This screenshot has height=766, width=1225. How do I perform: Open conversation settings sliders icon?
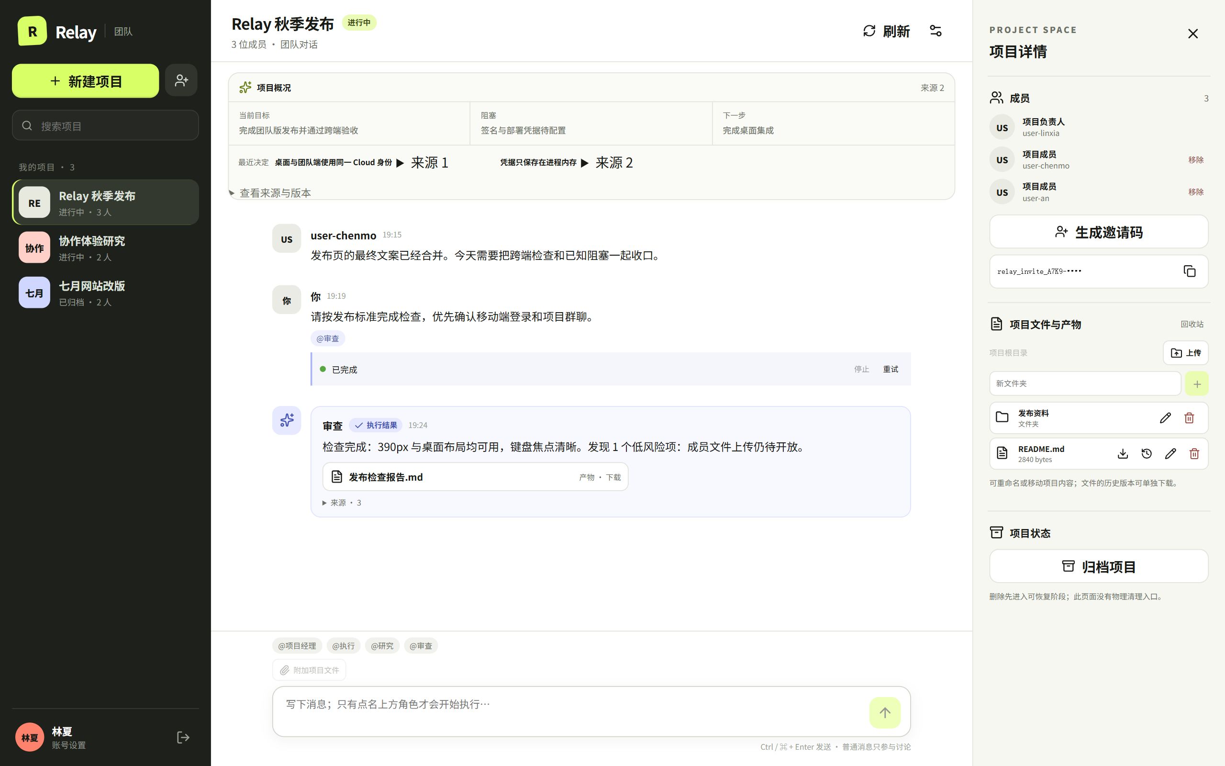[935, 31]
